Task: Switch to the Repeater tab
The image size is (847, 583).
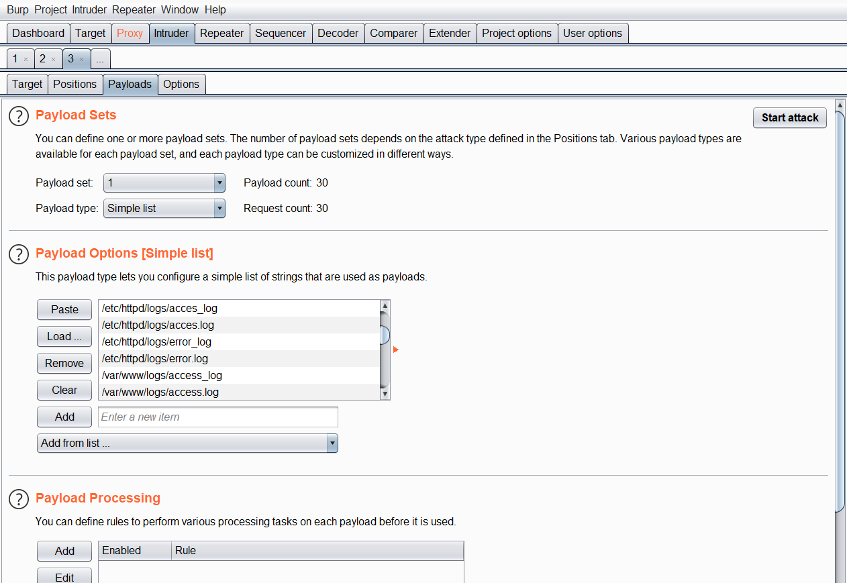Action: [x=221, y=33]
